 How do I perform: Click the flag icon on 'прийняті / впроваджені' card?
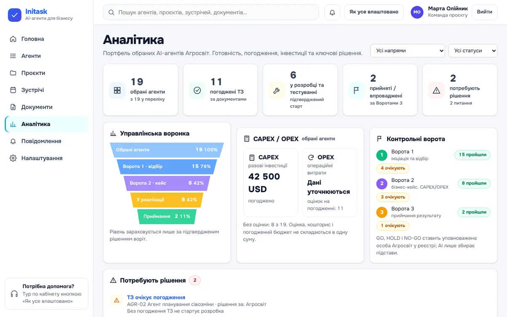[357, 90]
